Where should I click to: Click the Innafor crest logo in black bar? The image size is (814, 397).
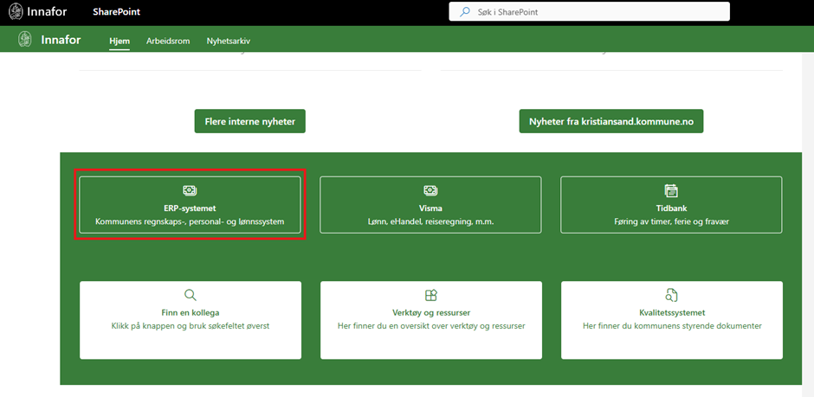[16, 12]
